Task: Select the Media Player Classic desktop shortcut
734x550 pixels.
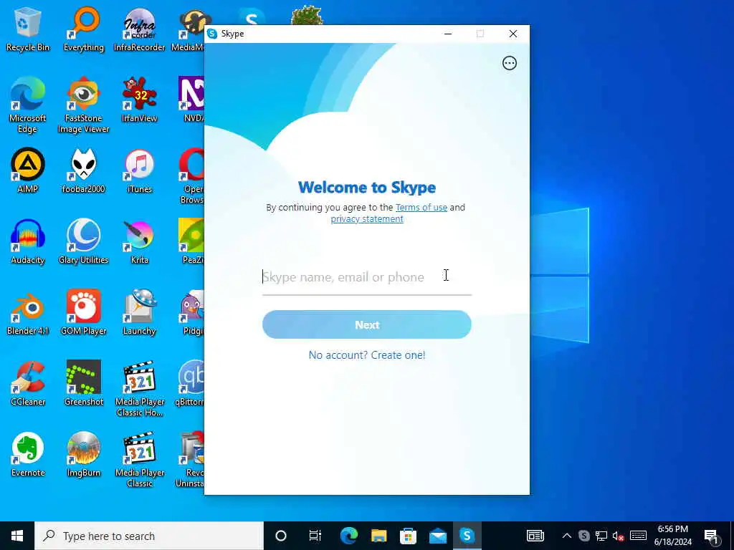Action: click(x=140, y=460)
